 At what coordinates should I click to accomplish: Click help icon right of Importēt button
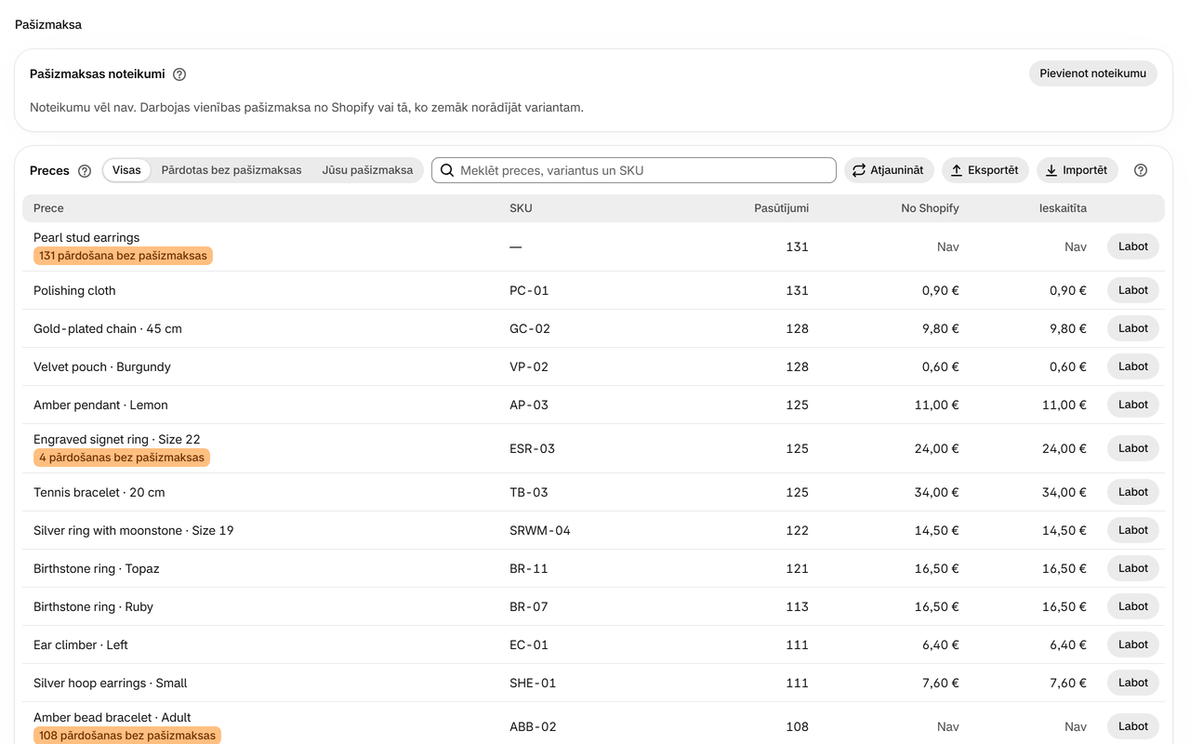pos(1141,170)
